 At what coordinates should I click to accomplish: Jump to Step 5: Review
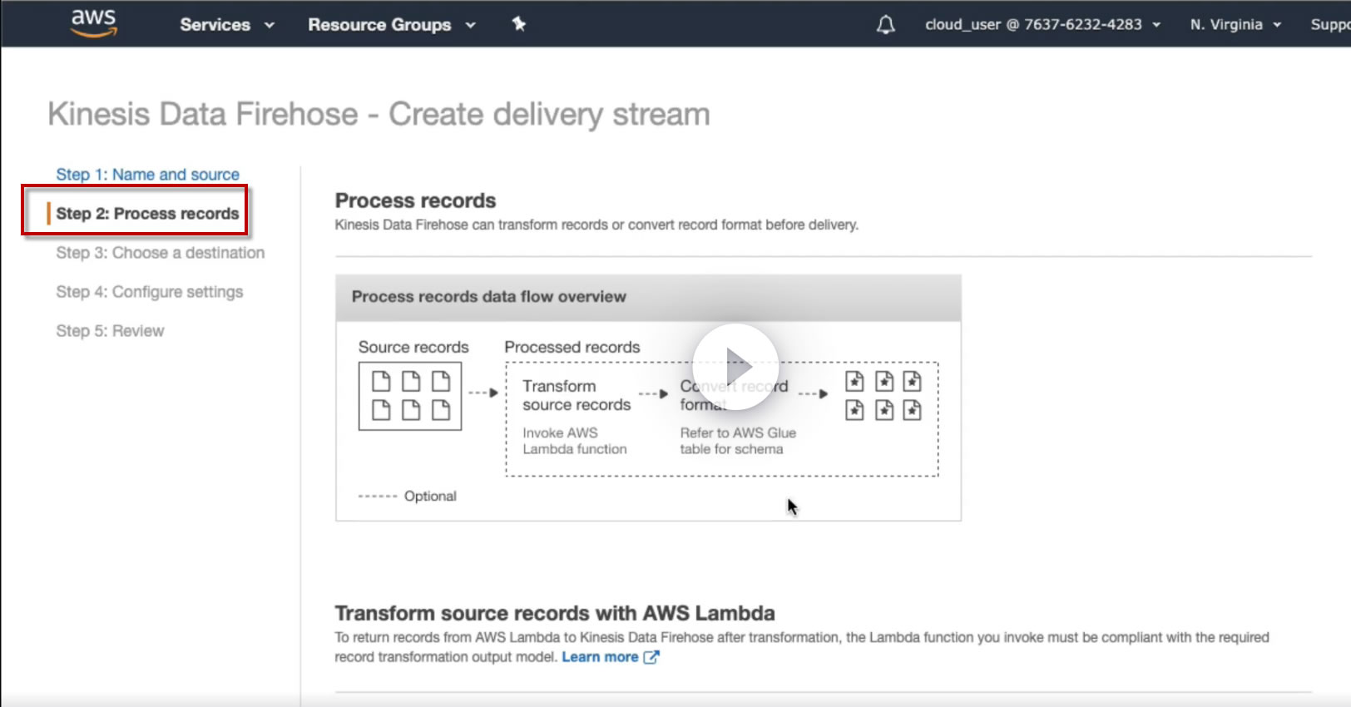(x=110, y=331)
